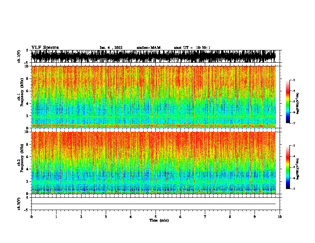This screenshot has height=243, width=315.
Task: Click the time axis tick label "7"
Action: [x=205, y=216]
